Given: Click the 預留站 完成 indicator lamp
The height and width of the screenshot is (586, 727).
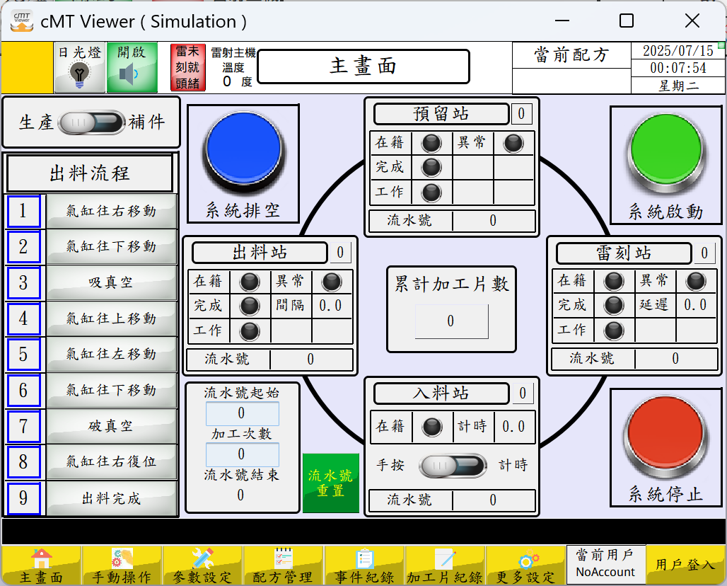Looking at the screenshot, I should [431, 168].
